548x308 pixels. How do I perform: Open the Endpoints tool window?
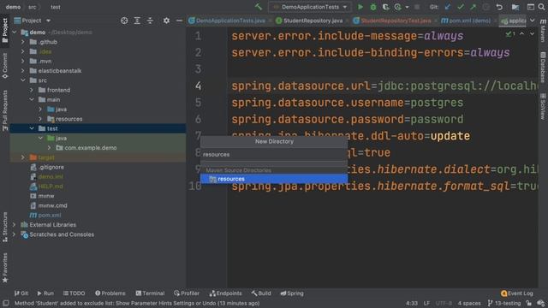coord(225,293)
